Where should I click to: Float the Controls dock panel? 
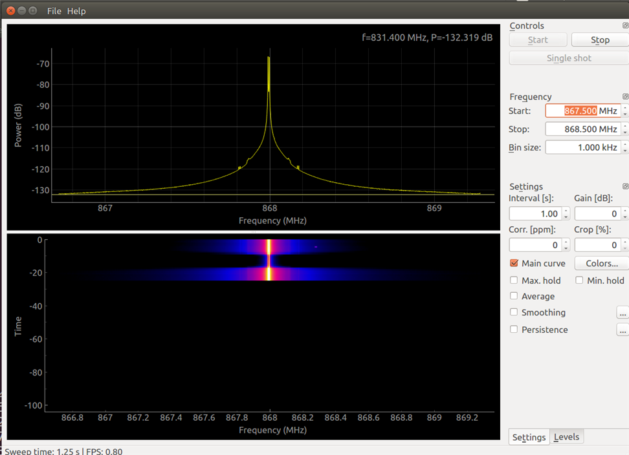click(625, 26)
